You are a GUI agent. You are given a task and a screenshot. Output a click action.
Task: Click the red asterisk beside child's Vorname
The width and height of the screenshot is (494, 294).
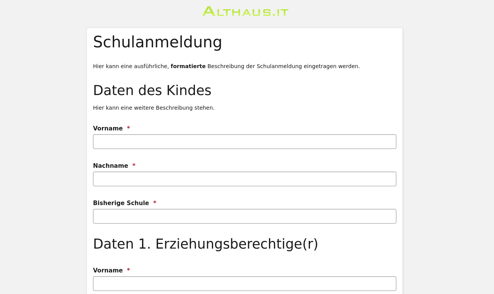[129, 128]
